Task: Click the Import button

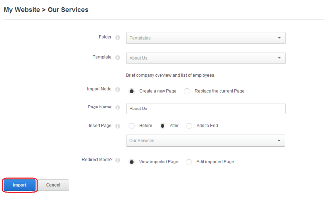Action: click(x=20, y=185)
